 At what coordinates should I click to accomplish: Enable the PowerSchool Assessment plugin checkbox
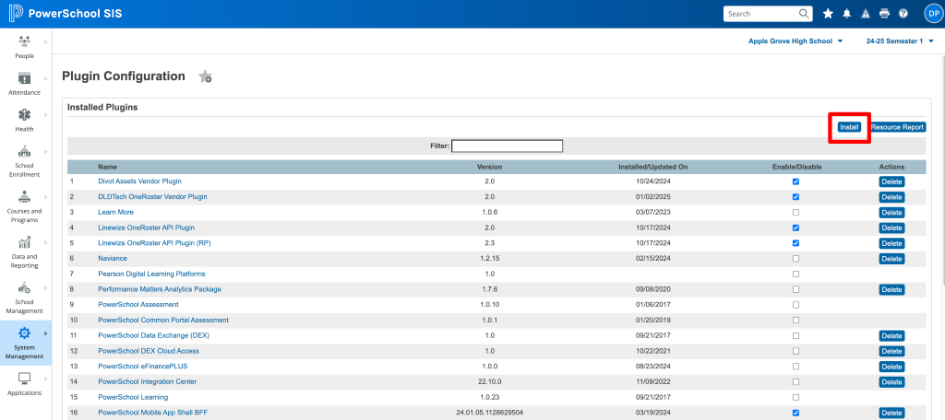tap(796, 305)
